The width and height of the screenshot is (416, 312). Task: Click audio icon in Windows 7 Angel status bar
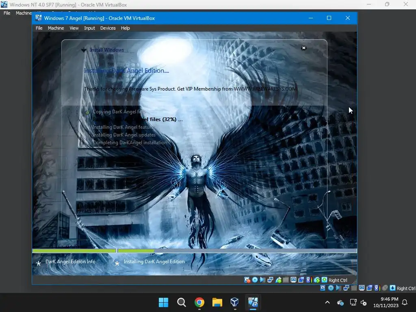(x=263, y=280)
